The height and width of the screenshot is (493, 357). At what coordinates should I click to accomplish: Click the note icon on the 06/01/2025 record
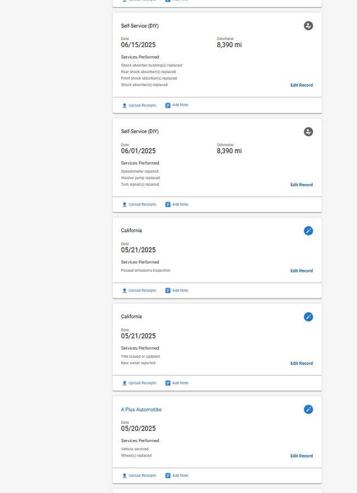tap(168, 204)
